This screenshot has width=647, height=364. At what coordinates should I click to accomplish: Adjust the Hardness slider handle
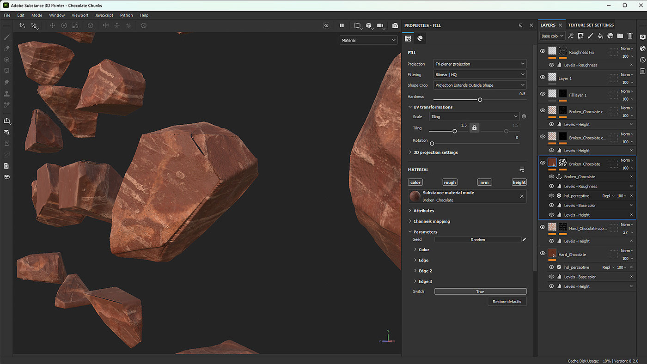coord(480,100)
